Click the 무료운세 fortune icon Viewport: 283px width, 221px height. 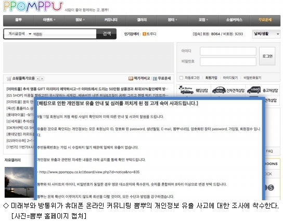(155, 79)
